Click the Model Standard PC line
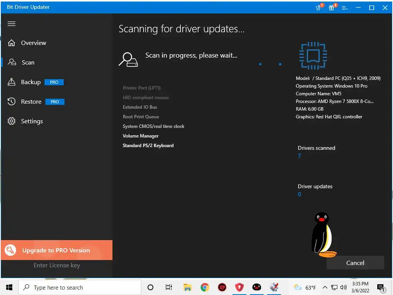 tap(338, 78)
